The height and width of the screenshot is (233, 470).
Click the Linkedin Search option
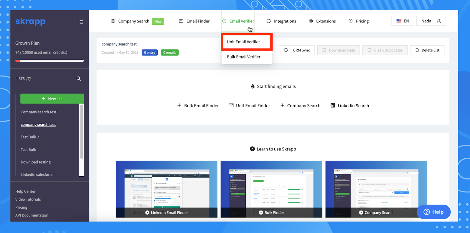coord(350,105)
